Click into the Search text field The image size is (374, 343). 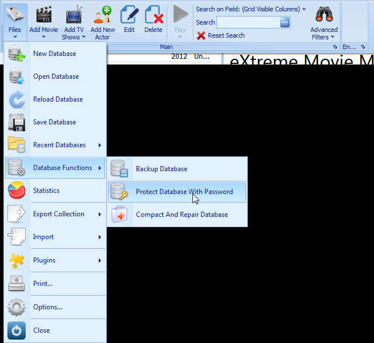click(248, 22)
